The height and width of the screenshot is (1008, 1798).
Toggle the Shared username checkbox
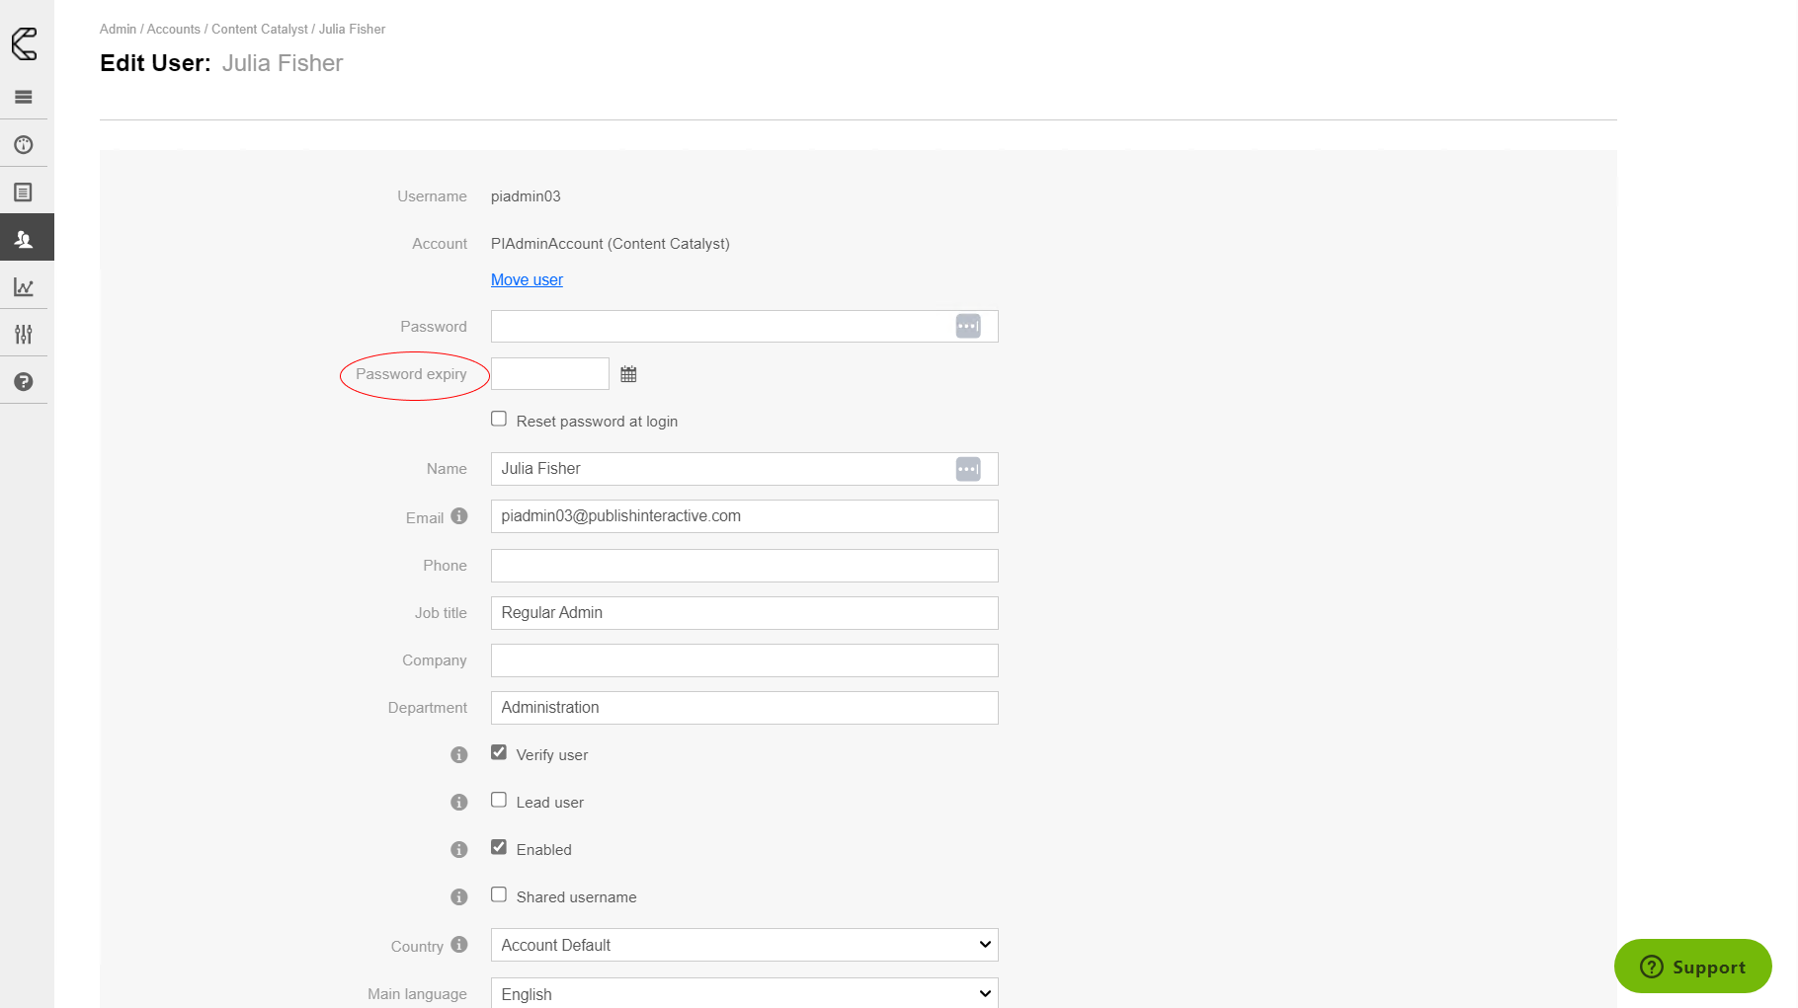click(x=499, y=895)
